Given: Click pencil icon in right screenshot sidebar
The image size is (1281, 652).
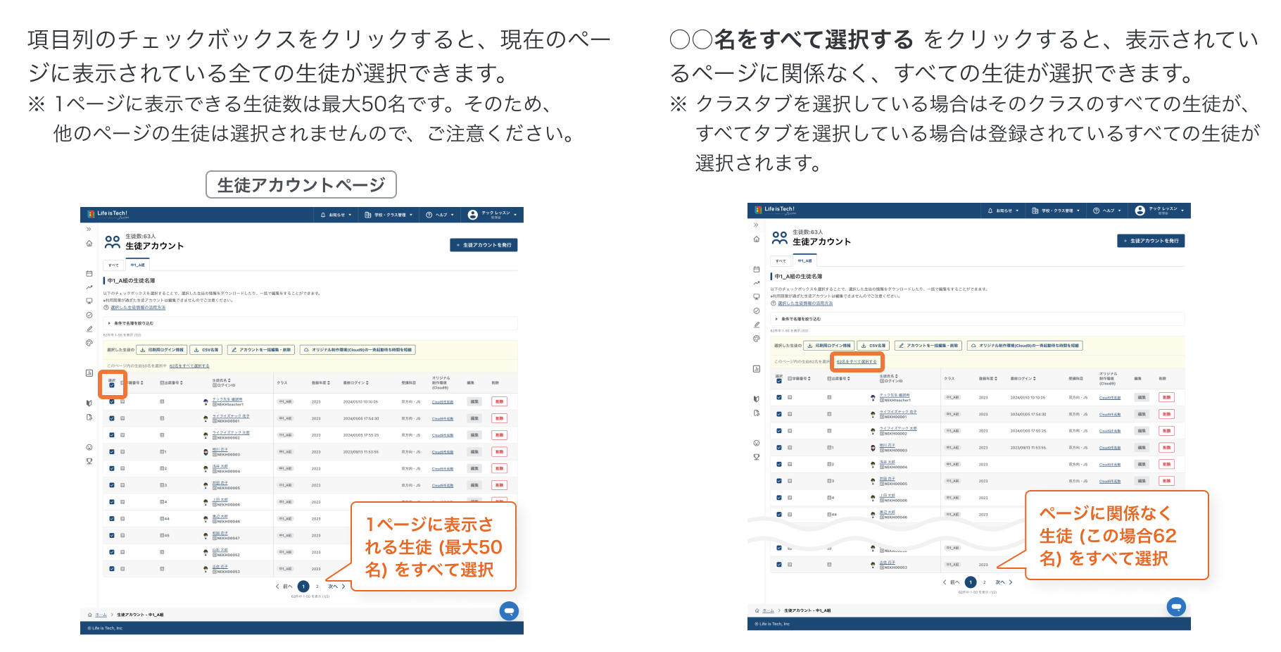Looking at the screenshot, I should click(x=757, y=325).
